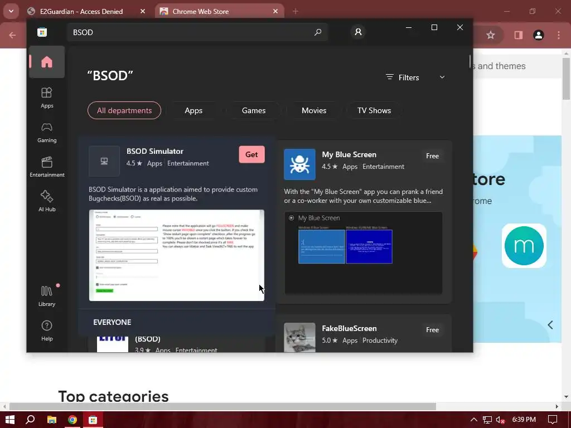This screenshot has width=571, height=428.
Task: Close the Chrome Web Store tab
Action: [275, 11]
